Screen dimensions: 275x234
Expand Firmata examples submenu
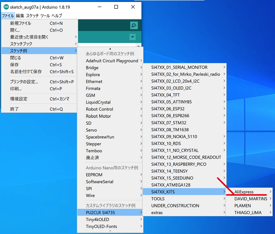110,88
